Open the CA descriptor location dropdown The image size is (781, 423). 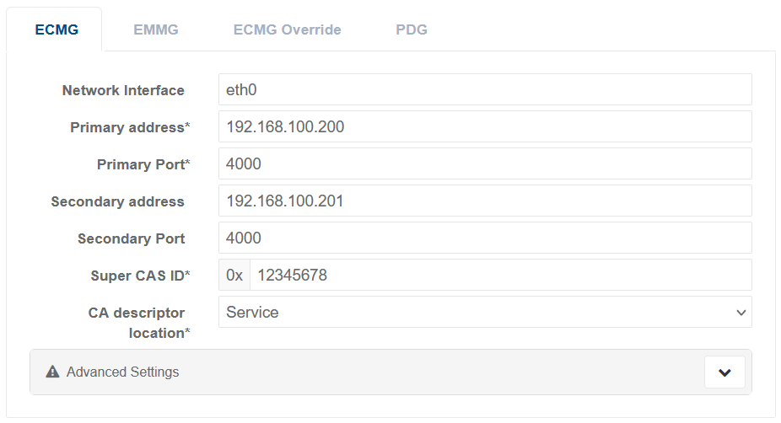[x=485, y=312]
